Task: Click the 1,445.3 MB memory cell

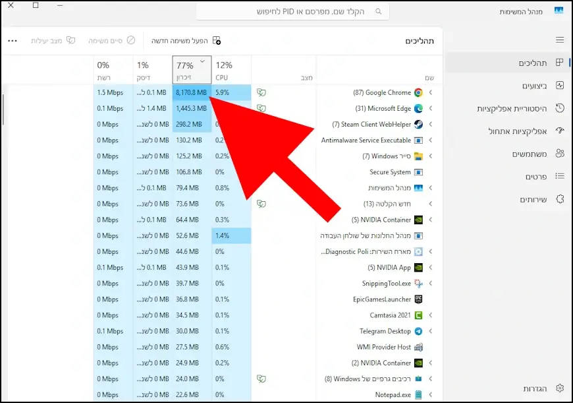Action: pos(192,108)
